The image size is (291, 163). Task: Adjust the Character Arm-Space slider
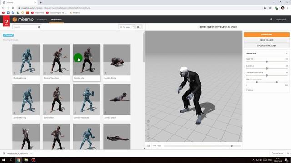[267, 75]
